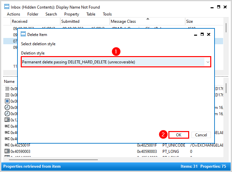Open the Actions menu
The height and width of the screenshot is (172, 232).
[x=14, y=14]
